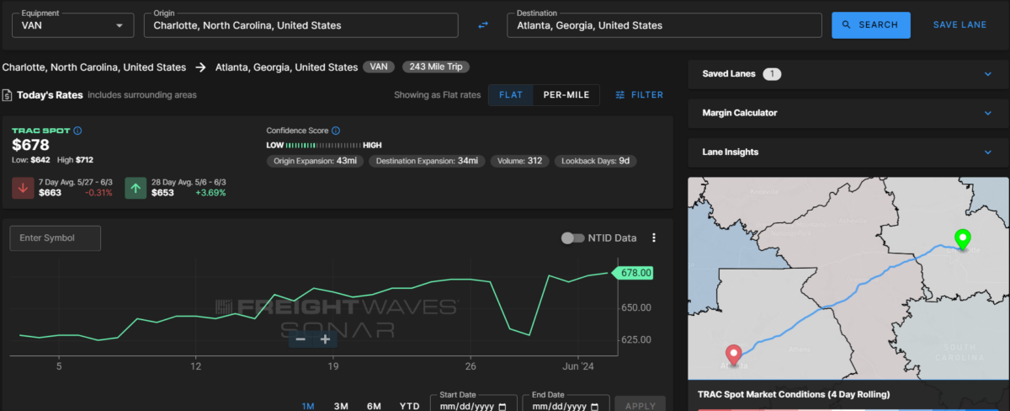The height and width of the screenshot is (411, 1010).
Task: Toggle the NTID Data switch
Action: point(573,238)
